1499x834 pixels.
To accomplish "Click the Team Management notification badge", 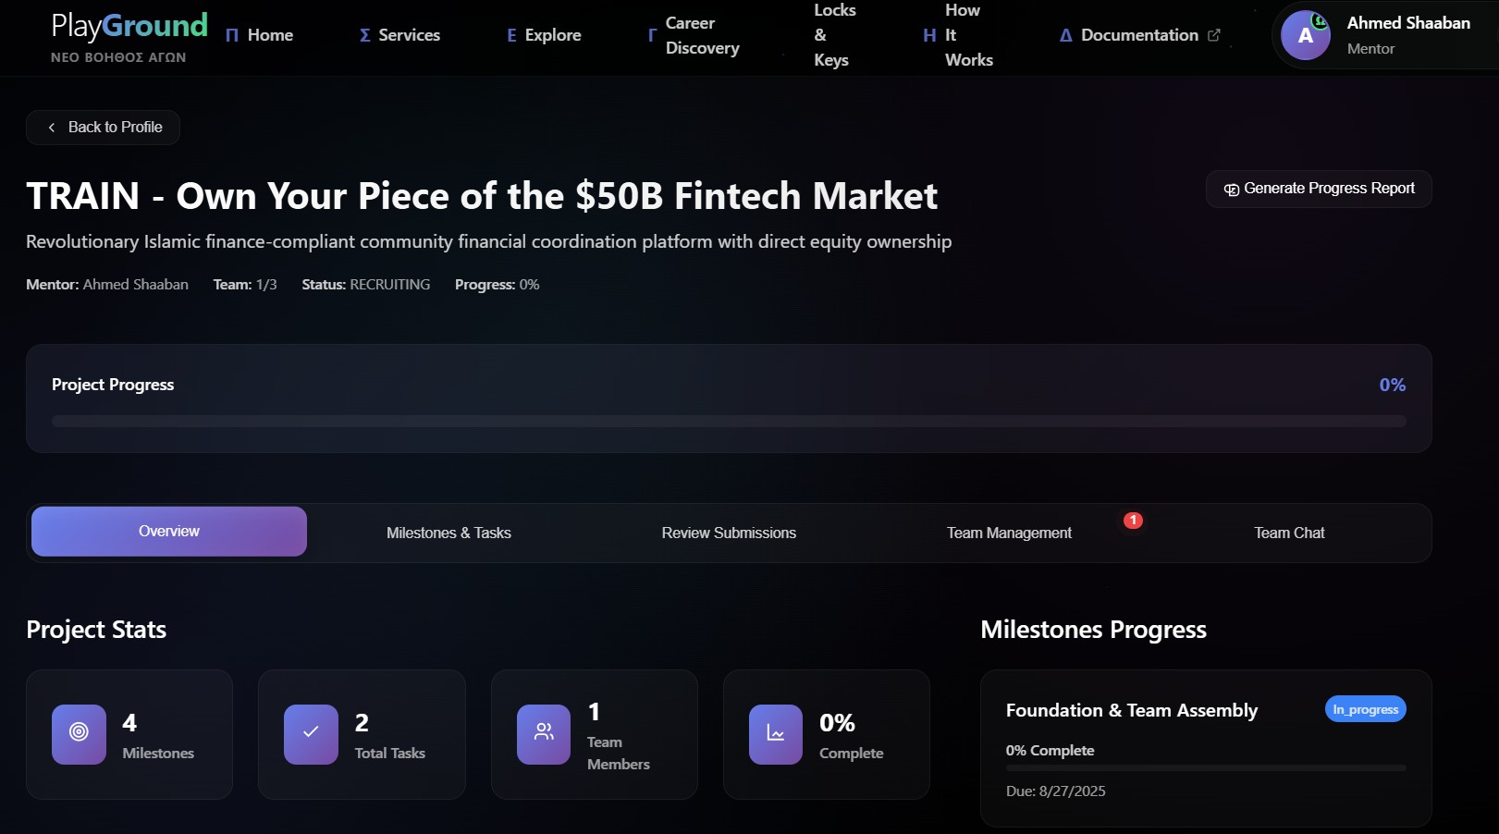I will (1133, 521).
